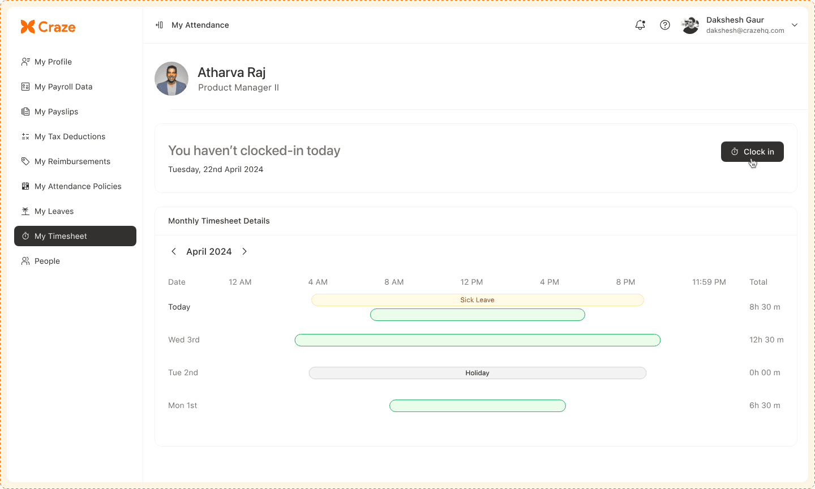Click the Dakshesh Gaur name in header
The image size is (815, 489).
click(735, 20)
